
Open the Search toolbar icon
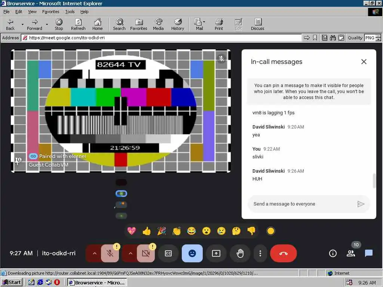click(119, 24)
